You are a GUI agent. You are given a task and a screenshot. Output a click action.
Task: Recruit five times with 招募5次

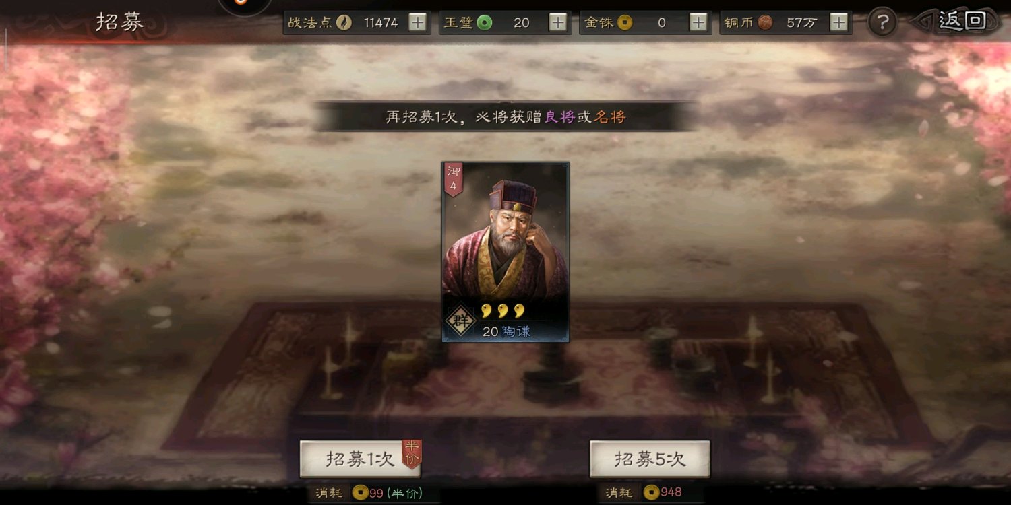tap(650, 459)
